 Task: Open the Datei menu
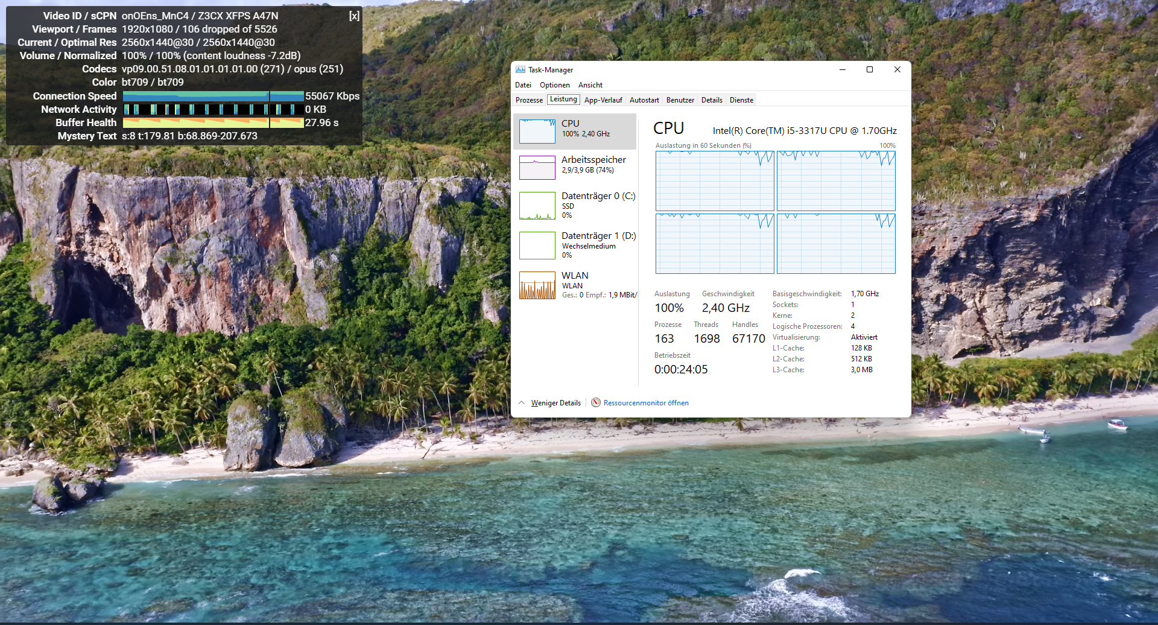523,85
